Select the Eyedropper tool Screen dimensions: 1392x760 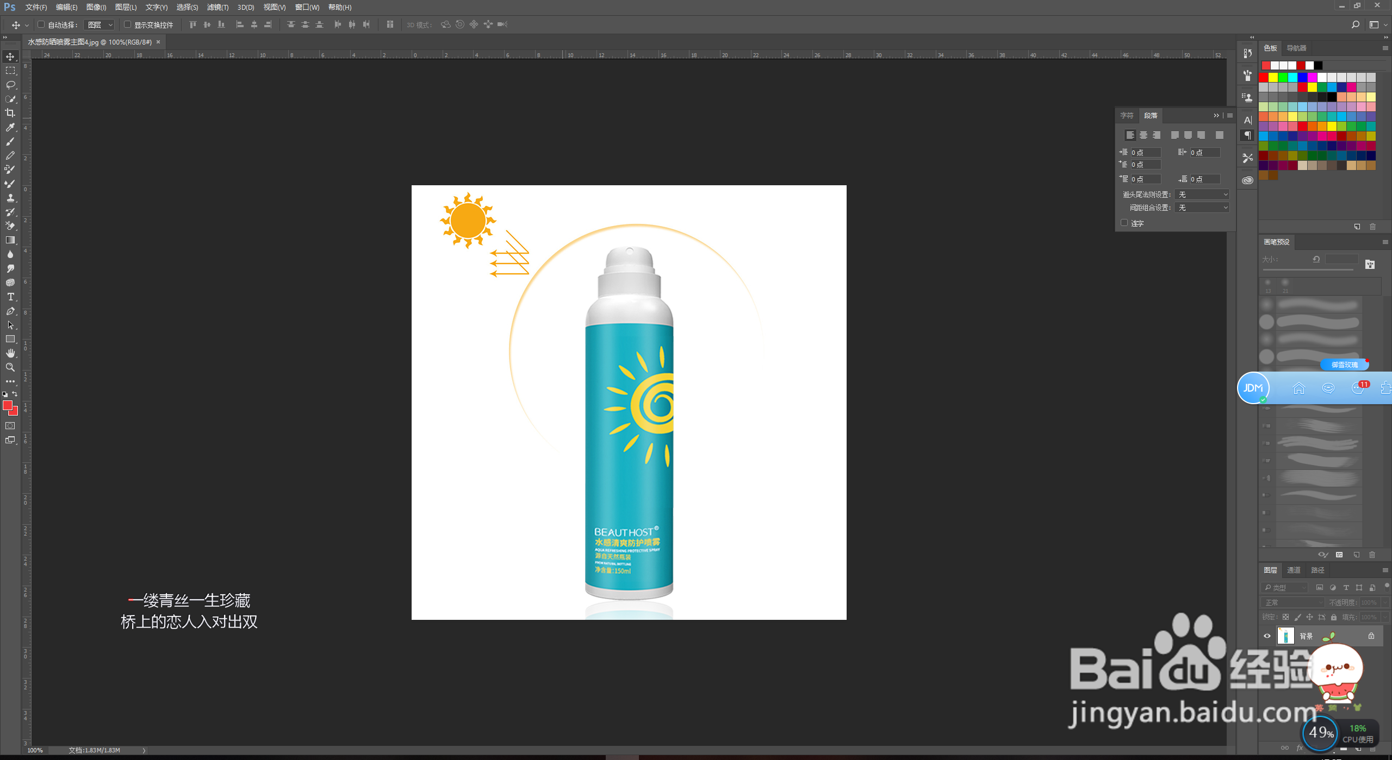click(x=10, y=127)
